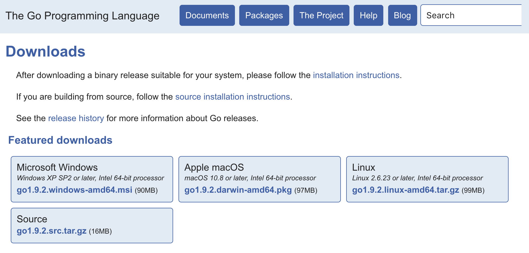Click the Downloads page heading
The height and width of the screenshot is (253, 529).
click(x=45, y=51)
